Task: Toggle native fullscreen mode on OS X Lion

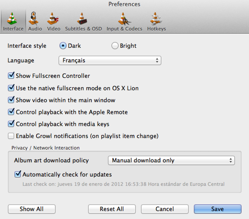Action: click(11, 88)
